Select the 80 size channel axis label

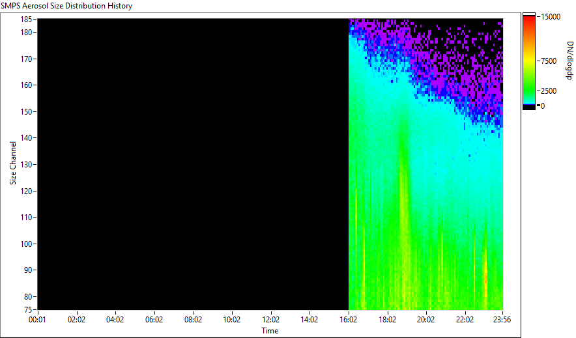pyautogui.click(x=27, y=296)
